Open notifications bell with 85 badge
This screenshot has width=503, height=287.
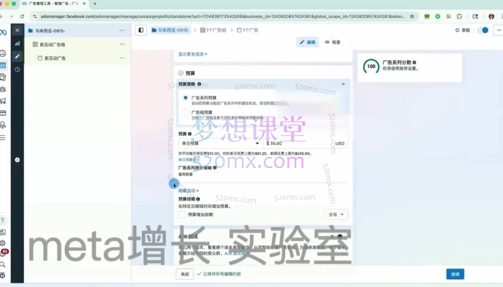[4, 253]
